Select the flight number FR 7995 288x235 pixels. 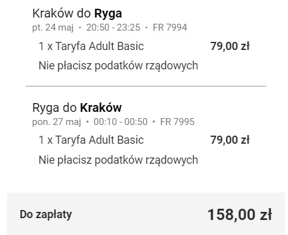177,122
